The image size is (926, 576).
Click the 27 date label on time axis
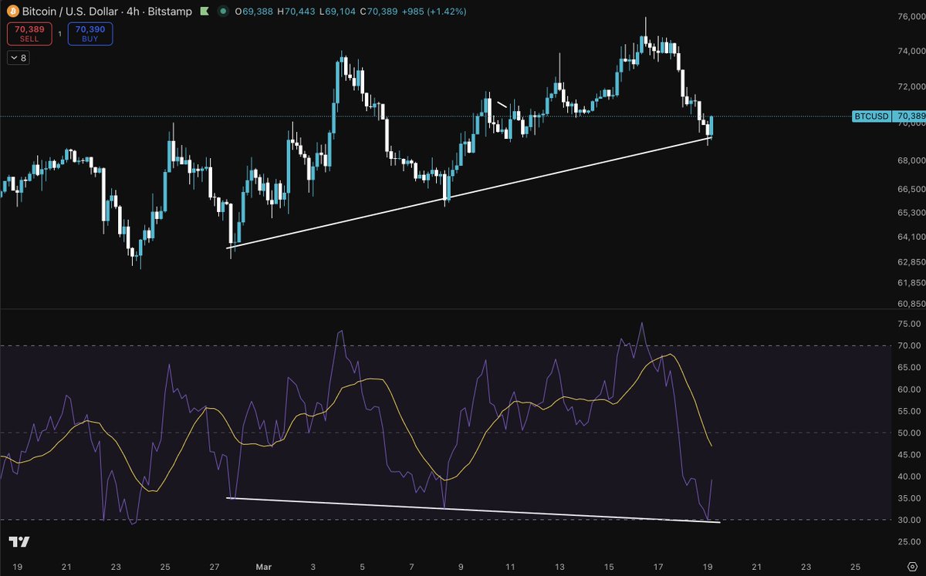tap(214, 567)
